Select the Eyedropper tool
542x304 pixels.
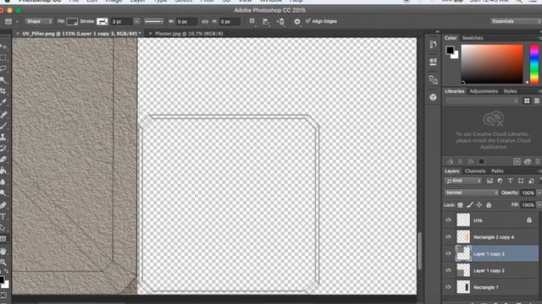pos(3,103)
